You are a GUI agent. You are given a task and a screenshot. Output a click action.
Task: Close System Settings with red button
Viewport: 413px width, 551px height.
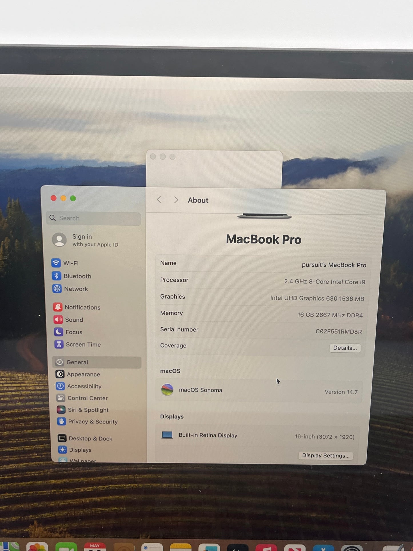53,198
